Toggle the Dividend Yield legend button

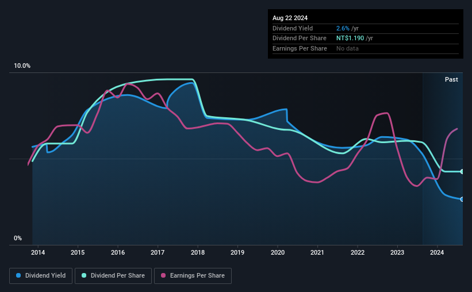[41, 276]
